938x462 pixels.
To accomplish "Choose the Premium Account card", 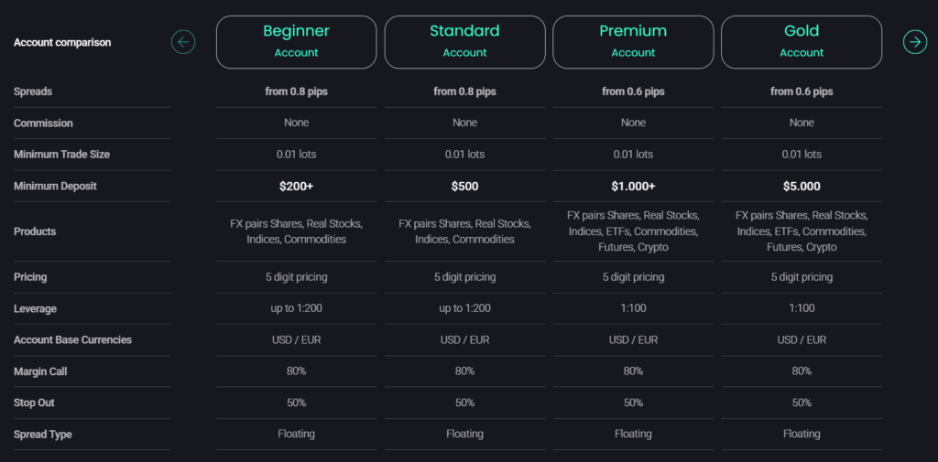I will (633, 42).
